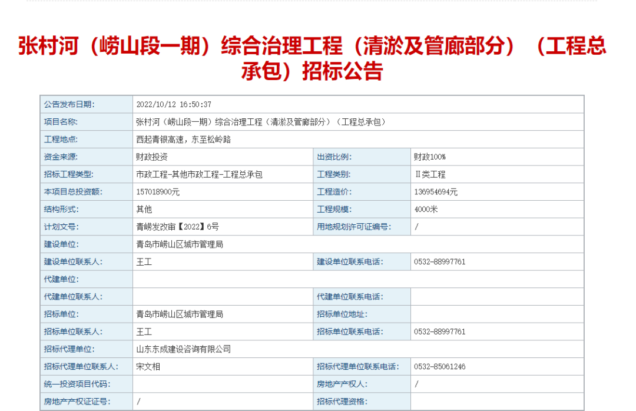Select 王工 in 建设单位联系人 row
636x411 pixels.
pyautogui.click(x=144, y=261)
